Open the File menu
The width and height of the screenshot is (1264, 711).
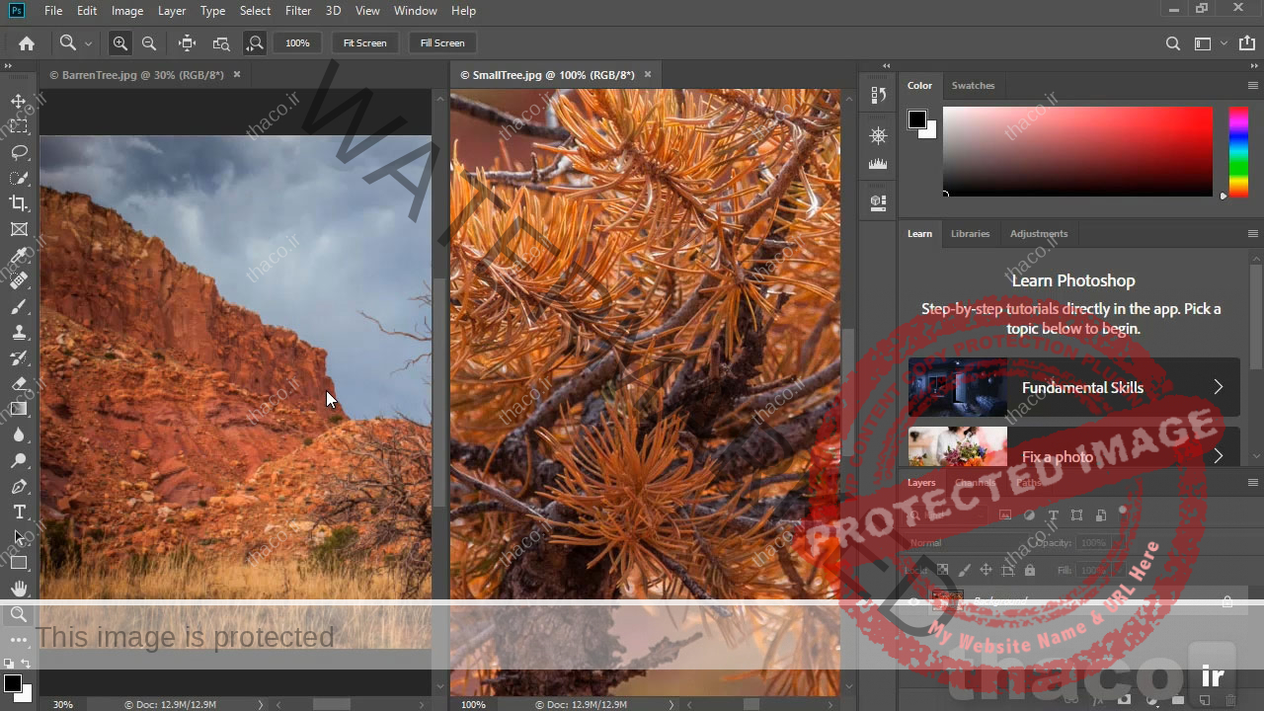tap(53, 11)
